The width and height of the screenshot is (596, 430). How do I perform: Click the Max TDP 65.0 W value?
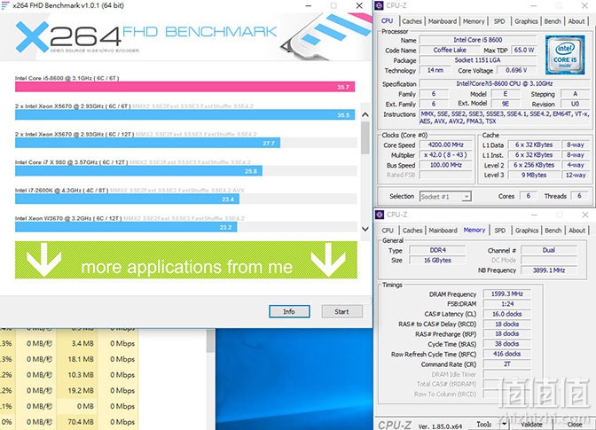(524, 51)
